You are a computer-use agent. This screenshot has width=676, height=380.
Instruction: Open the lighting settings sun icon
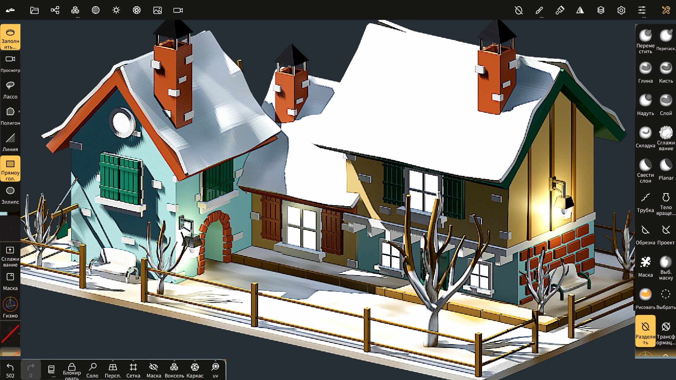pyautogui.click(x=116, y=10)
